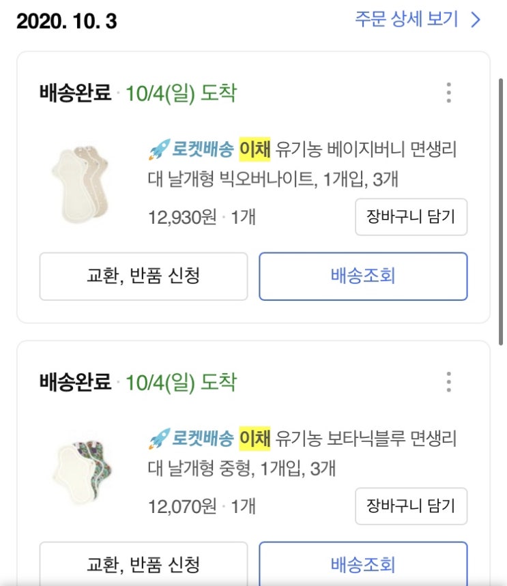507x586 pixels.
Task: Open the three-dot menu for 보타닉블루 order
Action: point(448,382)
